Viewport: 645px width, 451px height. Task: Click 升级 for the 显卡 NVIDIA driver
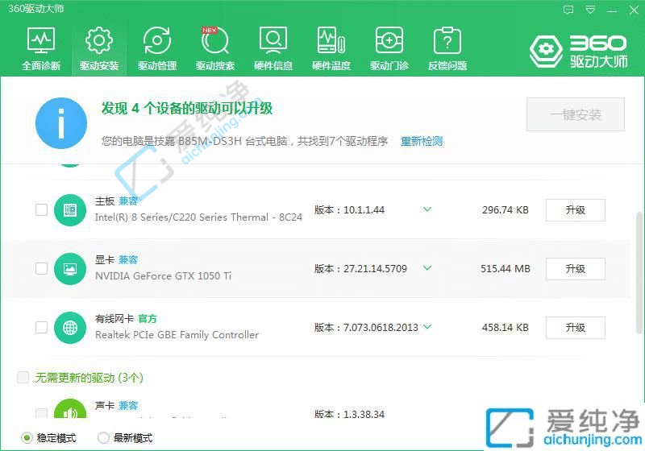tap(576, 269)
